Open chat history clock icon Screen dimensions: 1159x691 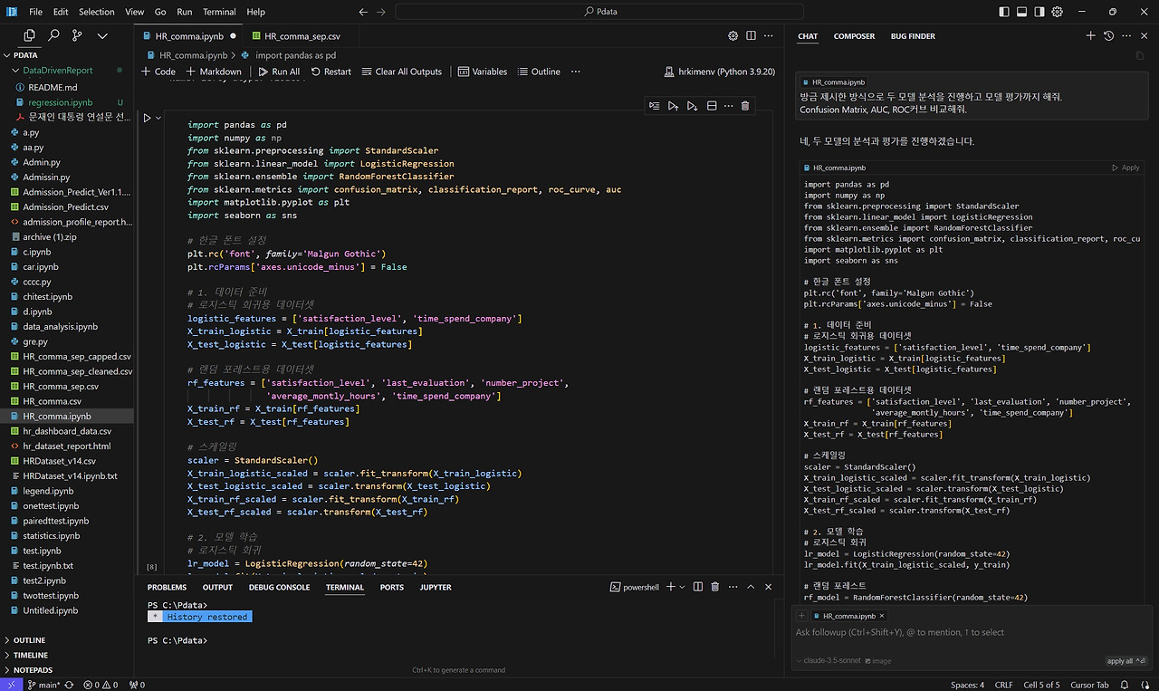coord(1108,35)
